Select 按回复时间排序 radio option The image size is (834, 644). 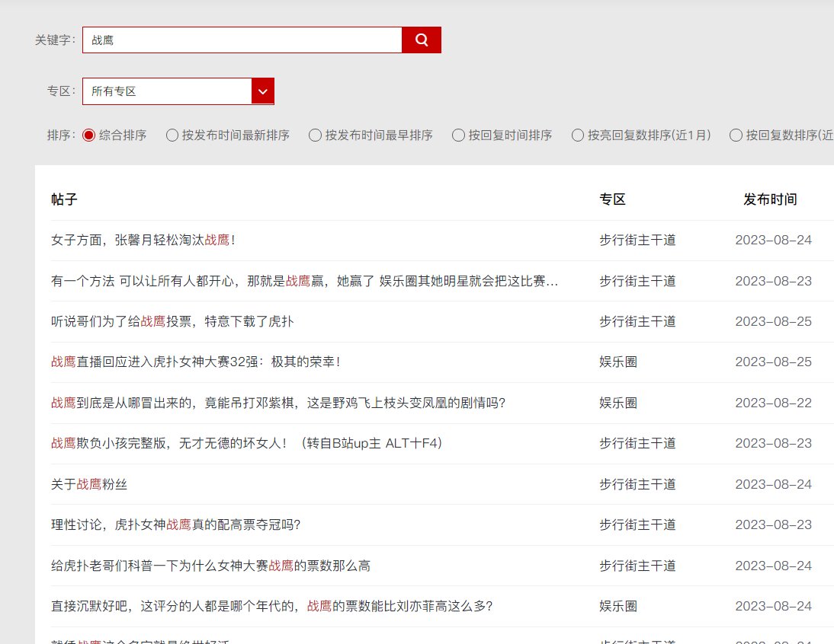click(458, 135)
